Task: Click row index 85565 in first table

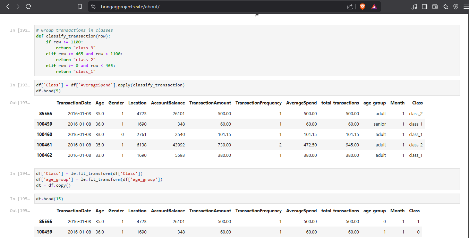Action: coord(46,113)
